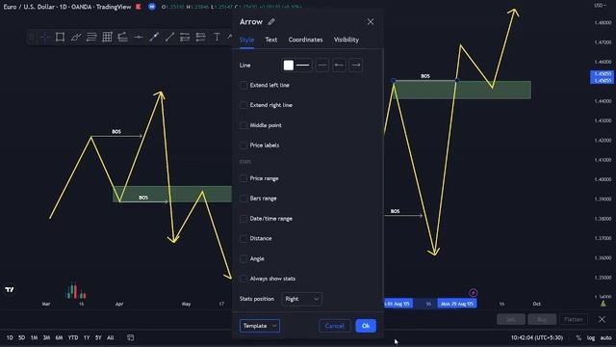Toggle percent scale with the % button
This screenshot has width=616, height=347.
578,337
